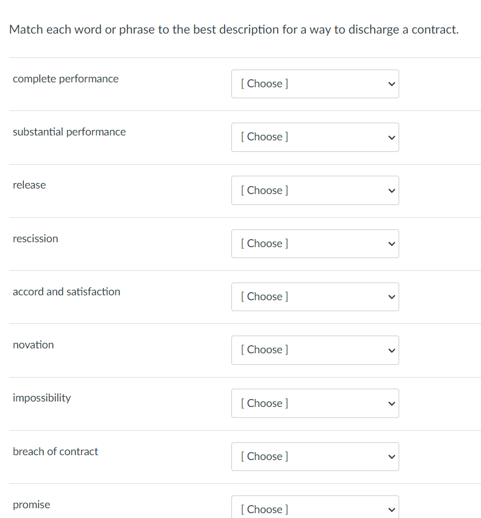Open the dropdown next to breach of contract
The height and width of the screenshot is (518, 481).
[315, 456]
